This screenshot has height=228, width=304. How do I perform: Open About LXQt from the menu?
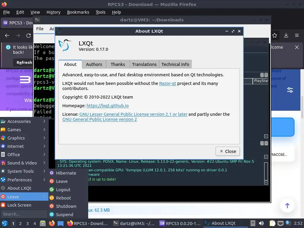tap(24, 188)
